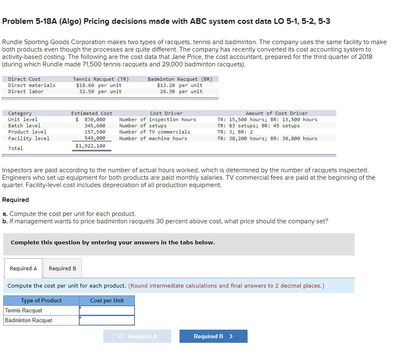Click the Badminton Racquet cost per unit field

[x=106, y=320]
